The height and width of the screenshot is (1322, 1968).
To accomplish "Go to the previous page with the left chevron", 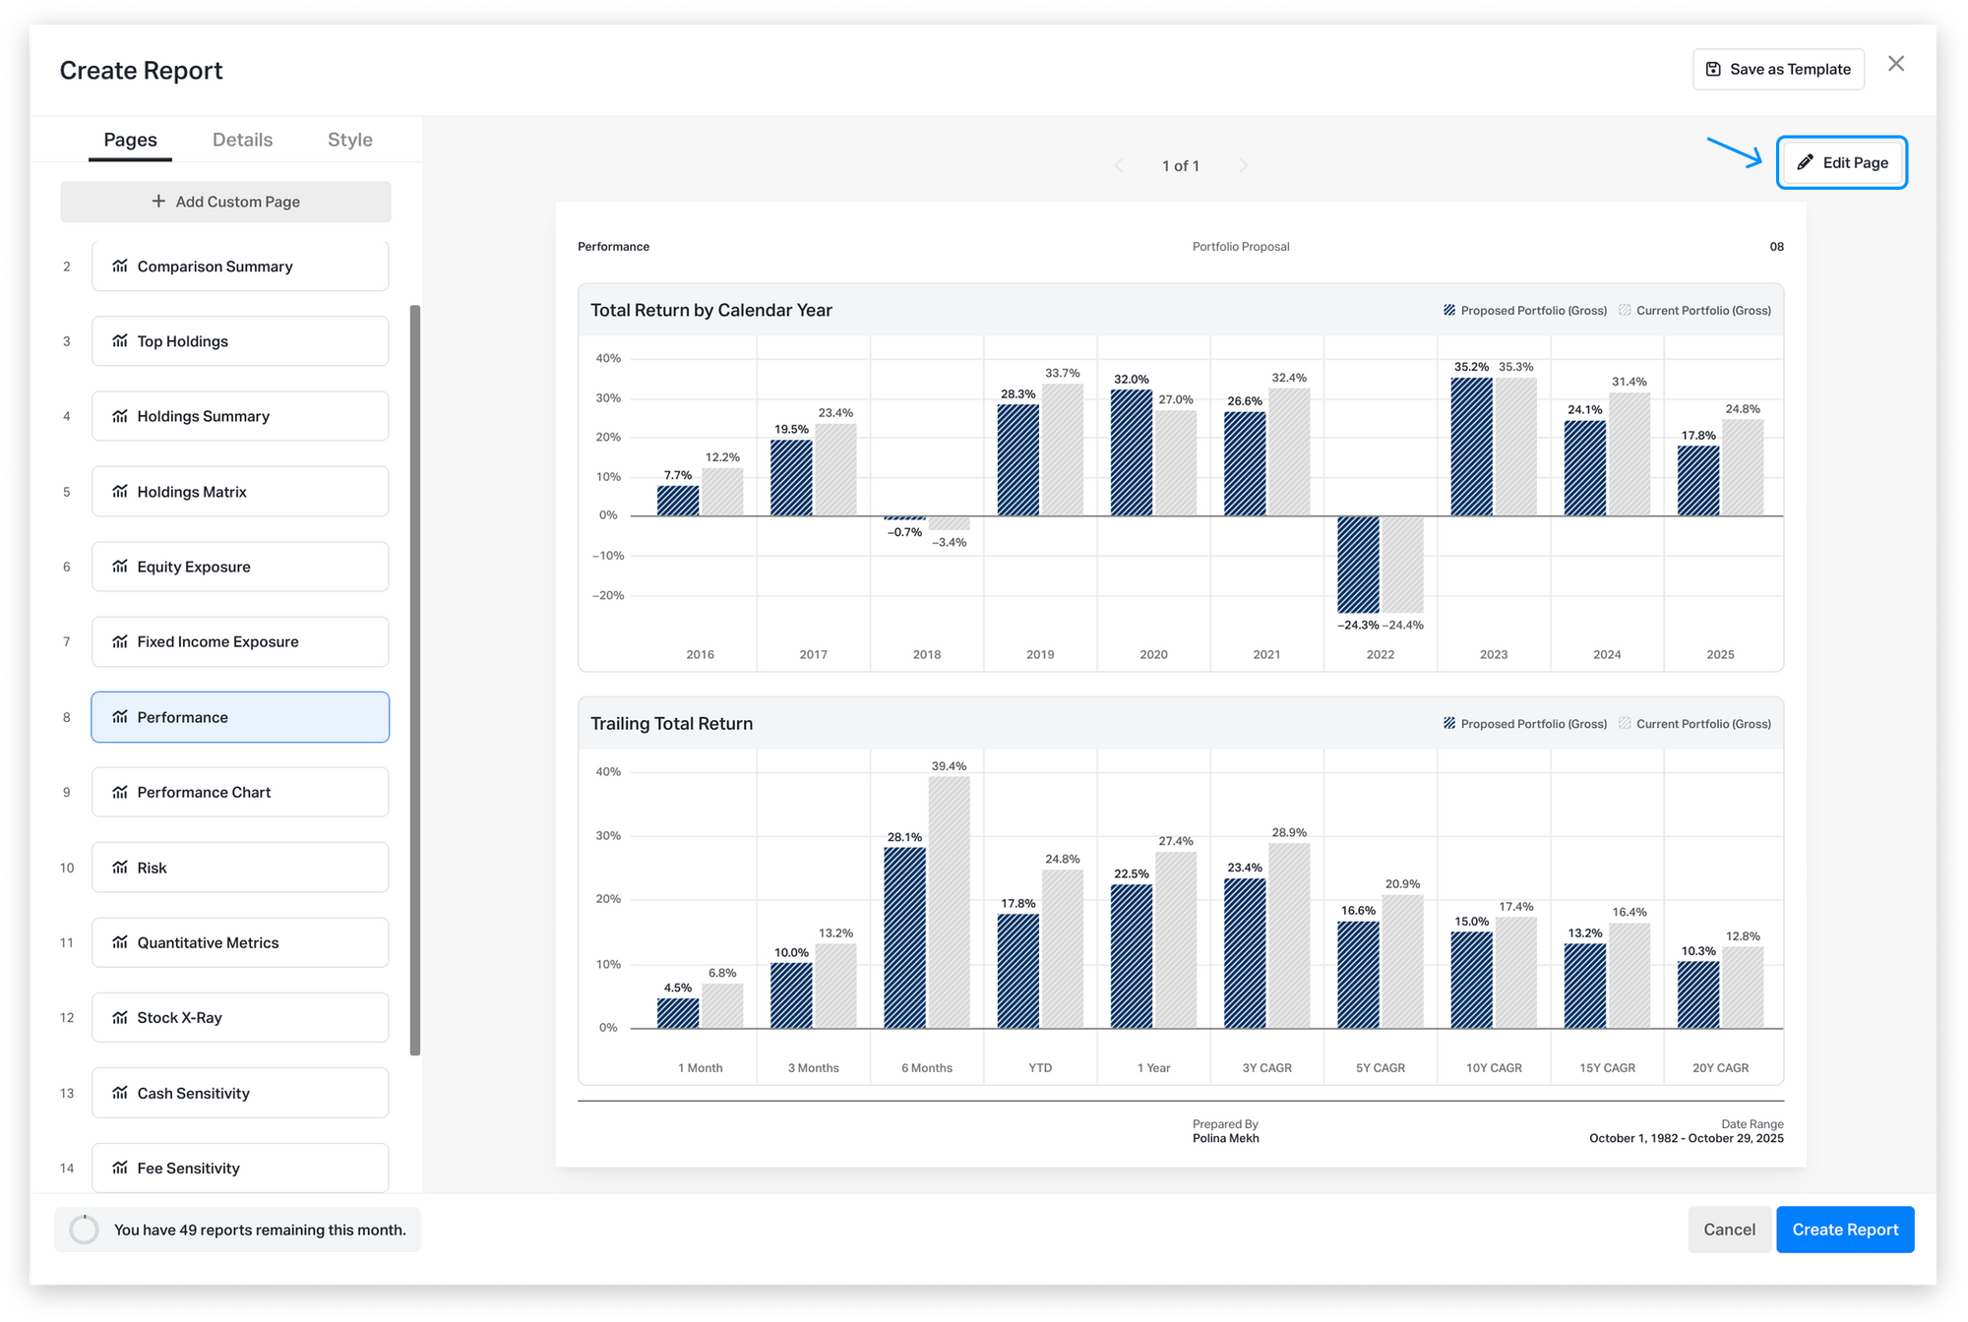I will click(x=1119, y=165).
